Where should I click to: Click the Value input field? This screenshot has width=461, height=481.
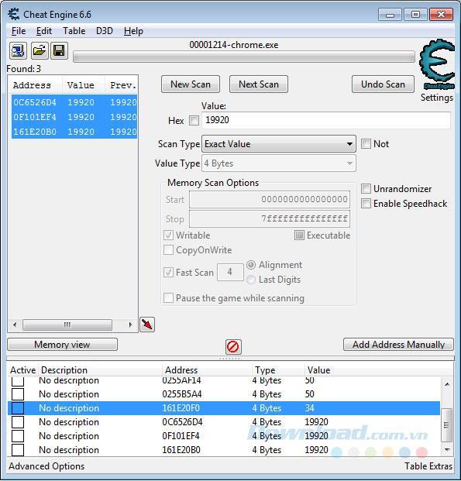click(326, 120)
